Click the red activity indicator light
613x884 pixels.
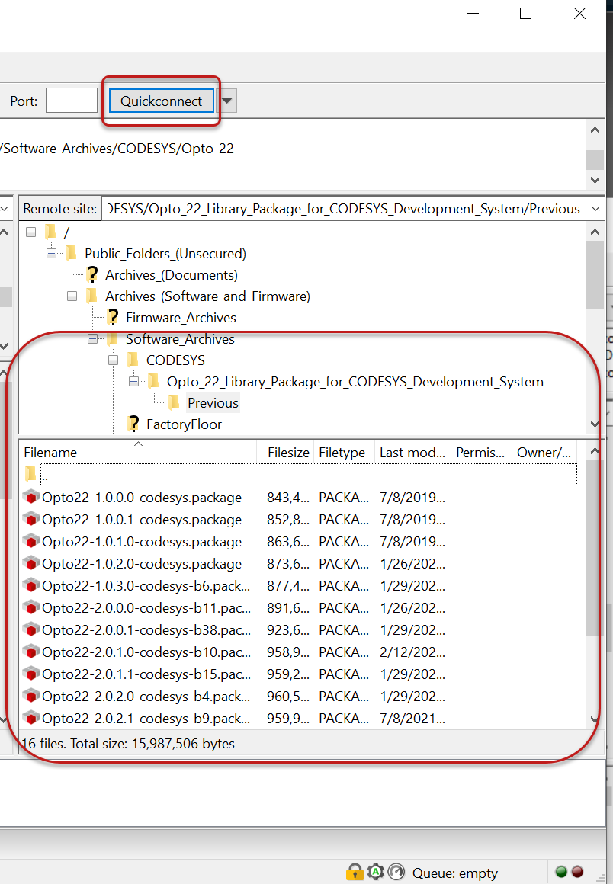coord(577,872)
